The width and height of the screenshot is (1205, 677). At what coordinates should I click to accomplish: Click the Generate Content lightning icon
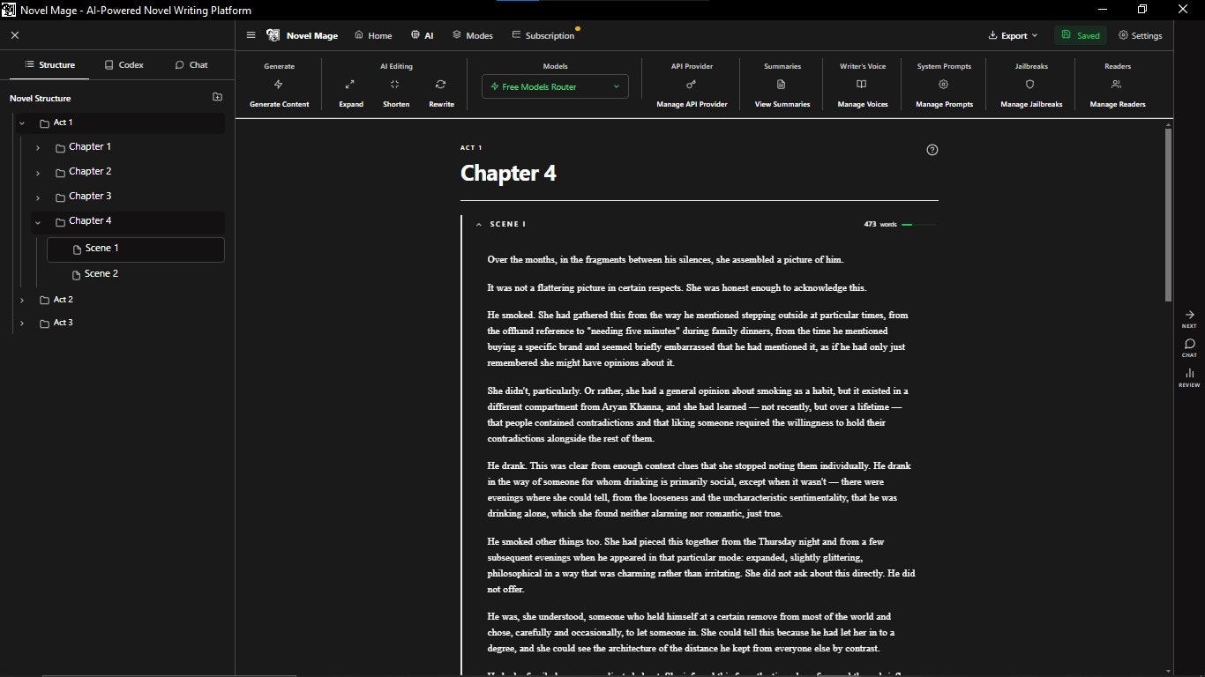click(279, 85)
